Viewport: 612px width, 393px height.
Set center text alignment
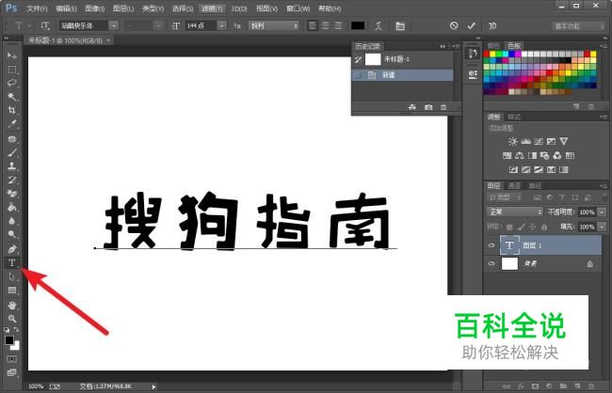[x=325, y=25]
